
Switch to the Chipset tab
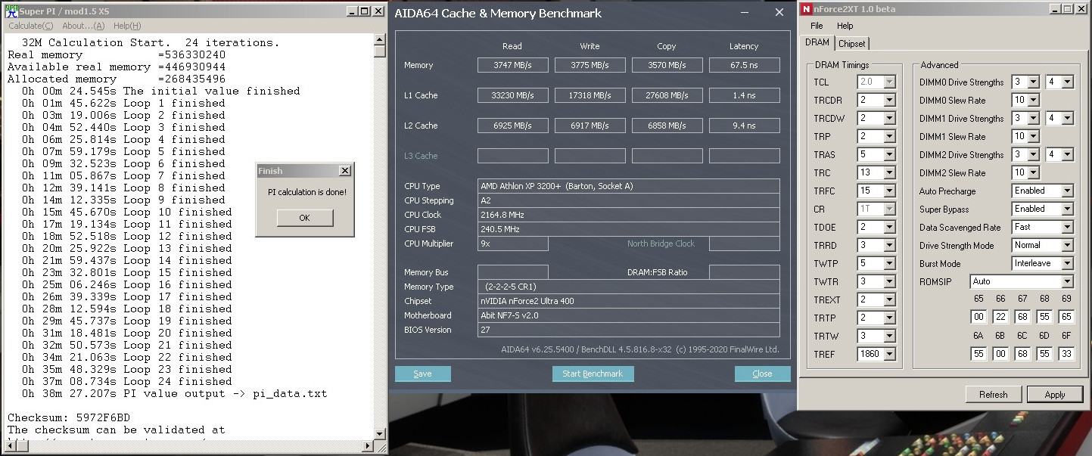click(x=851, y=44)
